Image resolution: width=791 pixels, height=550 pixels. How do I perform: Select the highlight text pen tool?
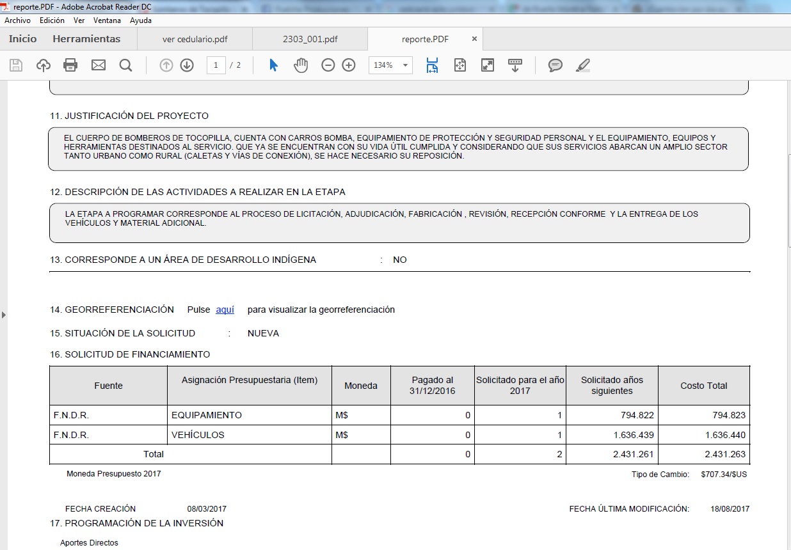(582, 65)
